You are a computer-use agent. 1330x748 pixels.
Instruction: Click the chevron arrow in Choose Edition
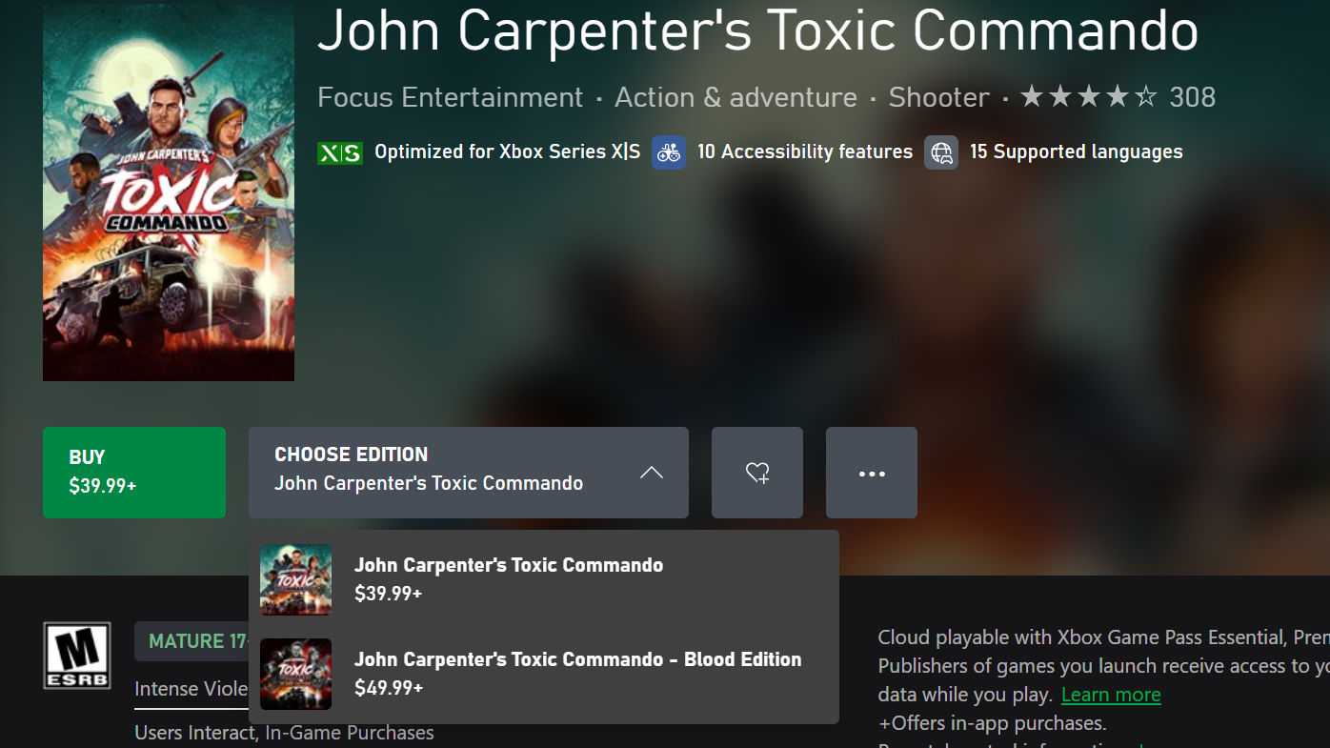(x=652, y=473)
